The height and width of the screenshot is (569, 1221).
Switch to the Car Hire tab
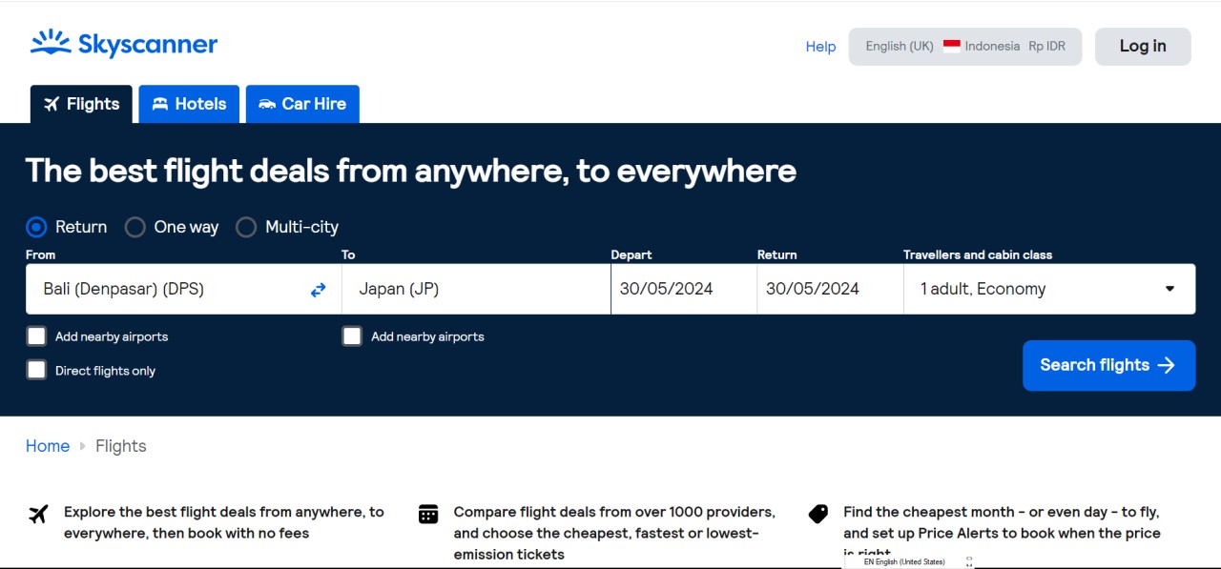[x=302, y=104]
